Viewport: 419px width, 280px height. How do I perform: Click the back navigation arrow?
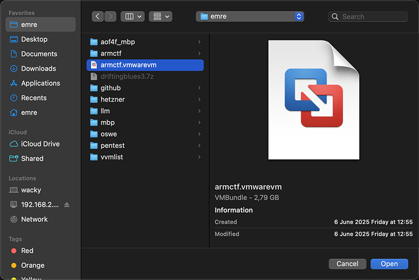pos(98,17)
